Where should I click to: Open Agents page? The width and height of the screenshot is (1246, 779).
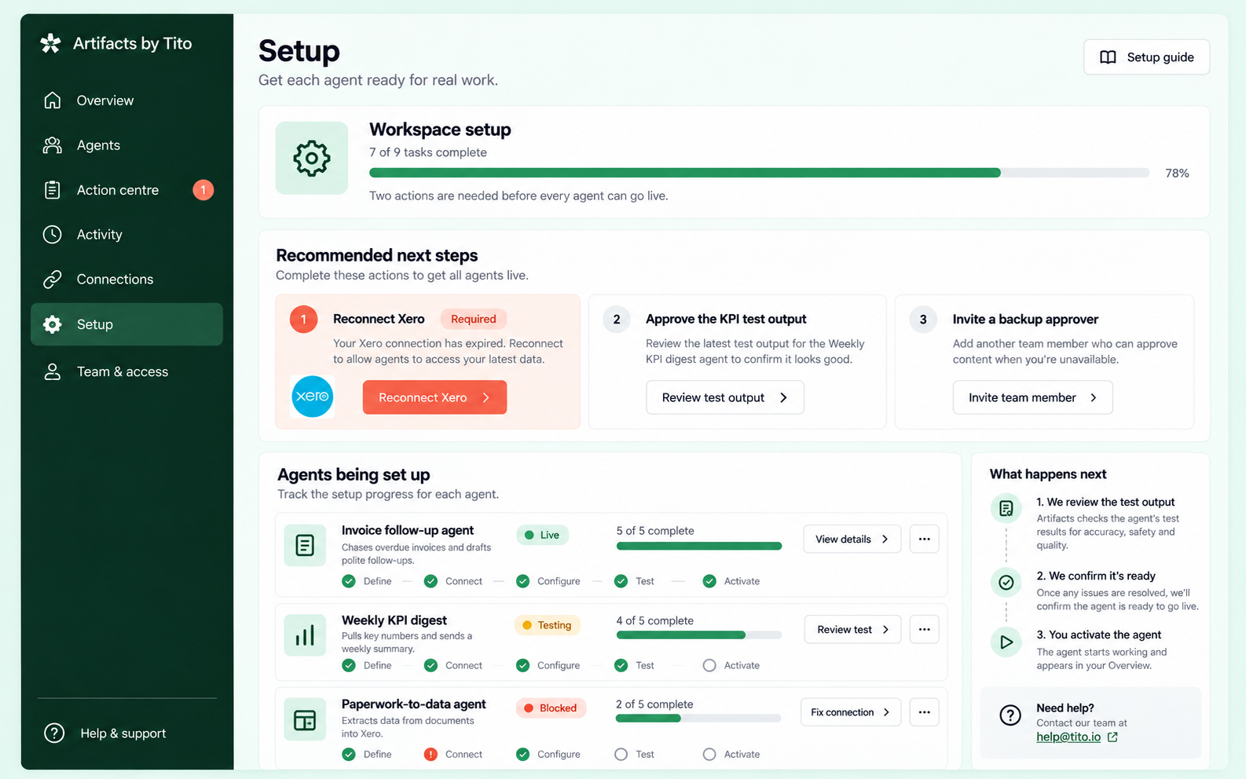pos(126,145)
